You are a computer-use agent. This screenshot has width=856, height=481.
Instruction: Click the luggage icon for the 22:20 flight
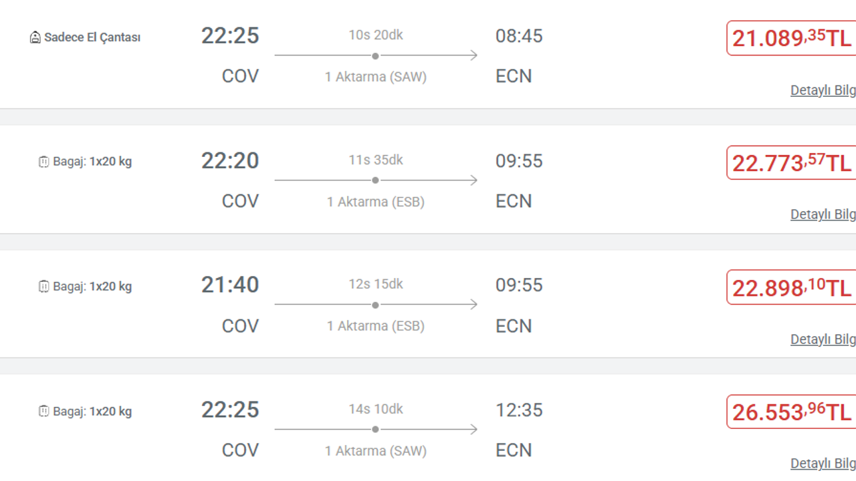43,162
